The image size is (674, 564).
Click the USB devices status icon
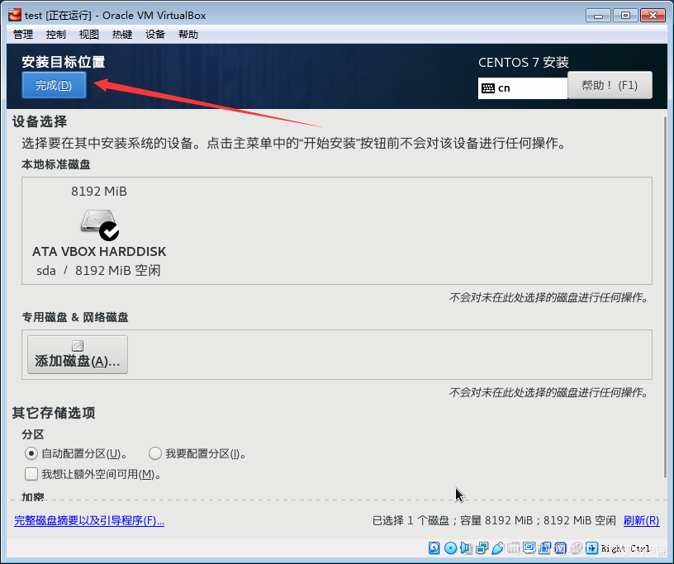497,548
